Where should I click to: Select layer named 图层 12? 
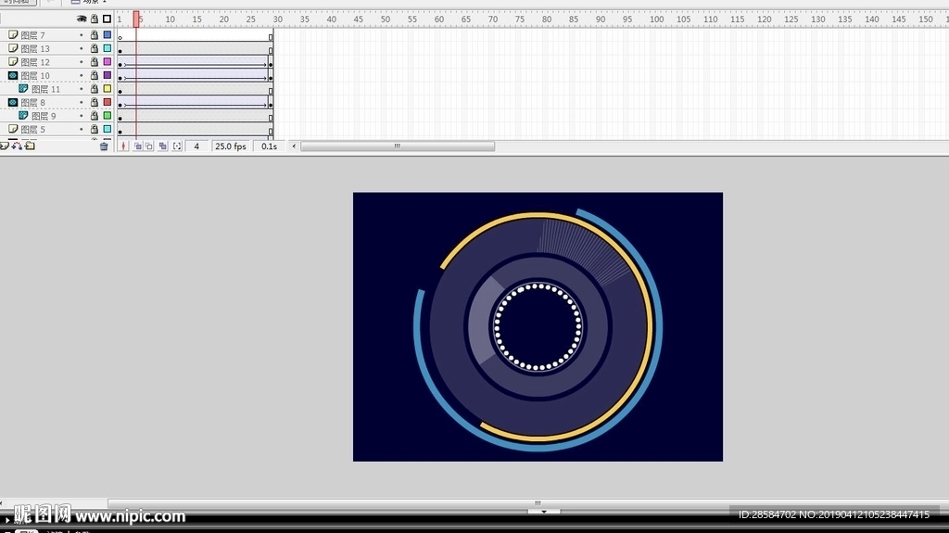[35, 62]
